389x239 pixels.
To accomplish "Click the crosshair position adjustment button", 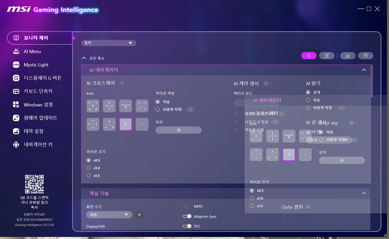I will click(x=179, y=130).
